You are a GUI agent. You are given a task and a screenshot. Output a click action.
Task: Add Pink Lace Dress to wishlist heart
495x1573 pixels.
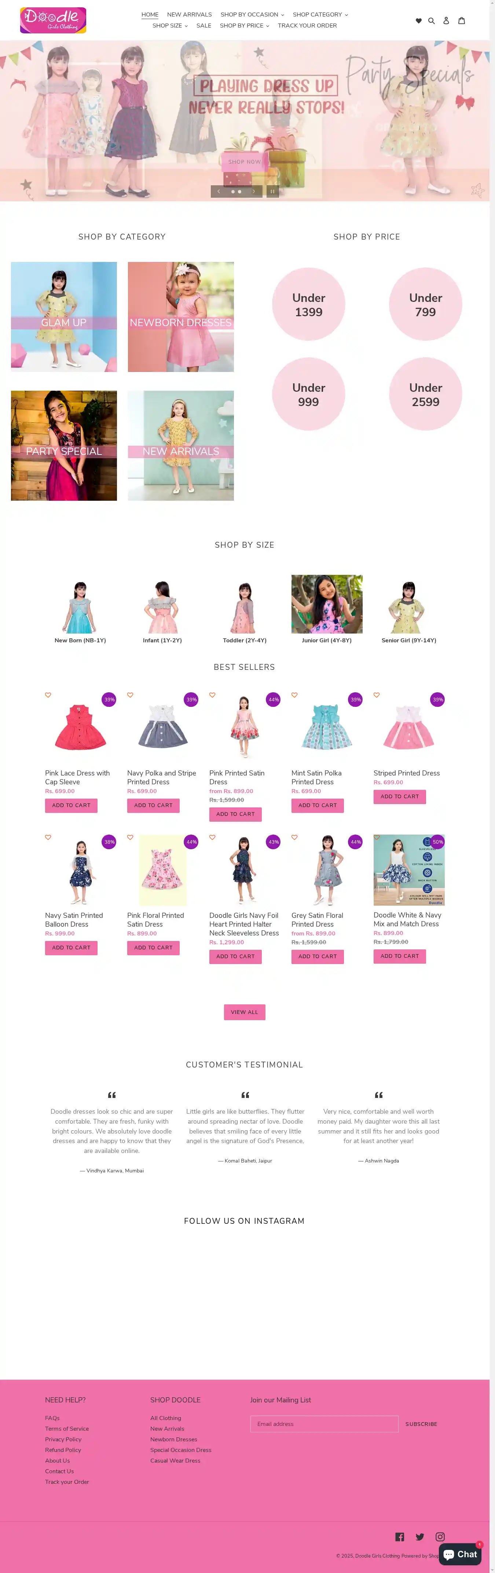pyautogui.click(x=48, y=695)
